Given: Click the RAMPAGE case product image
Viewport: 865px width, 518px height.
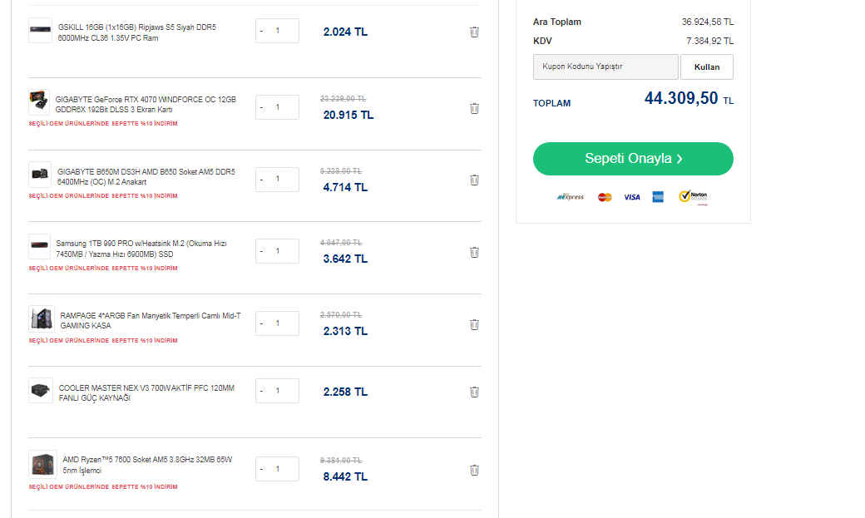Looking at the screenshot, I should 41,320.
